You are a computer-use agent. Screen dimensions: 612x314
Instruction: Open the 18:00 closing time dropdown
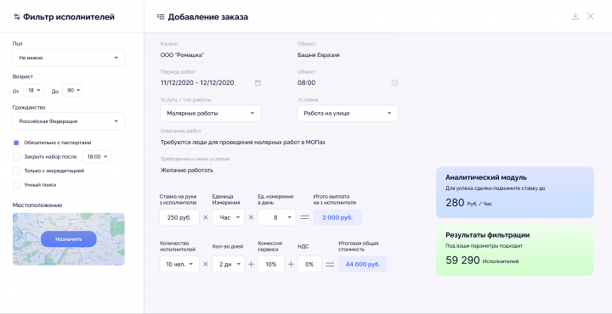(x=96, y=157)
